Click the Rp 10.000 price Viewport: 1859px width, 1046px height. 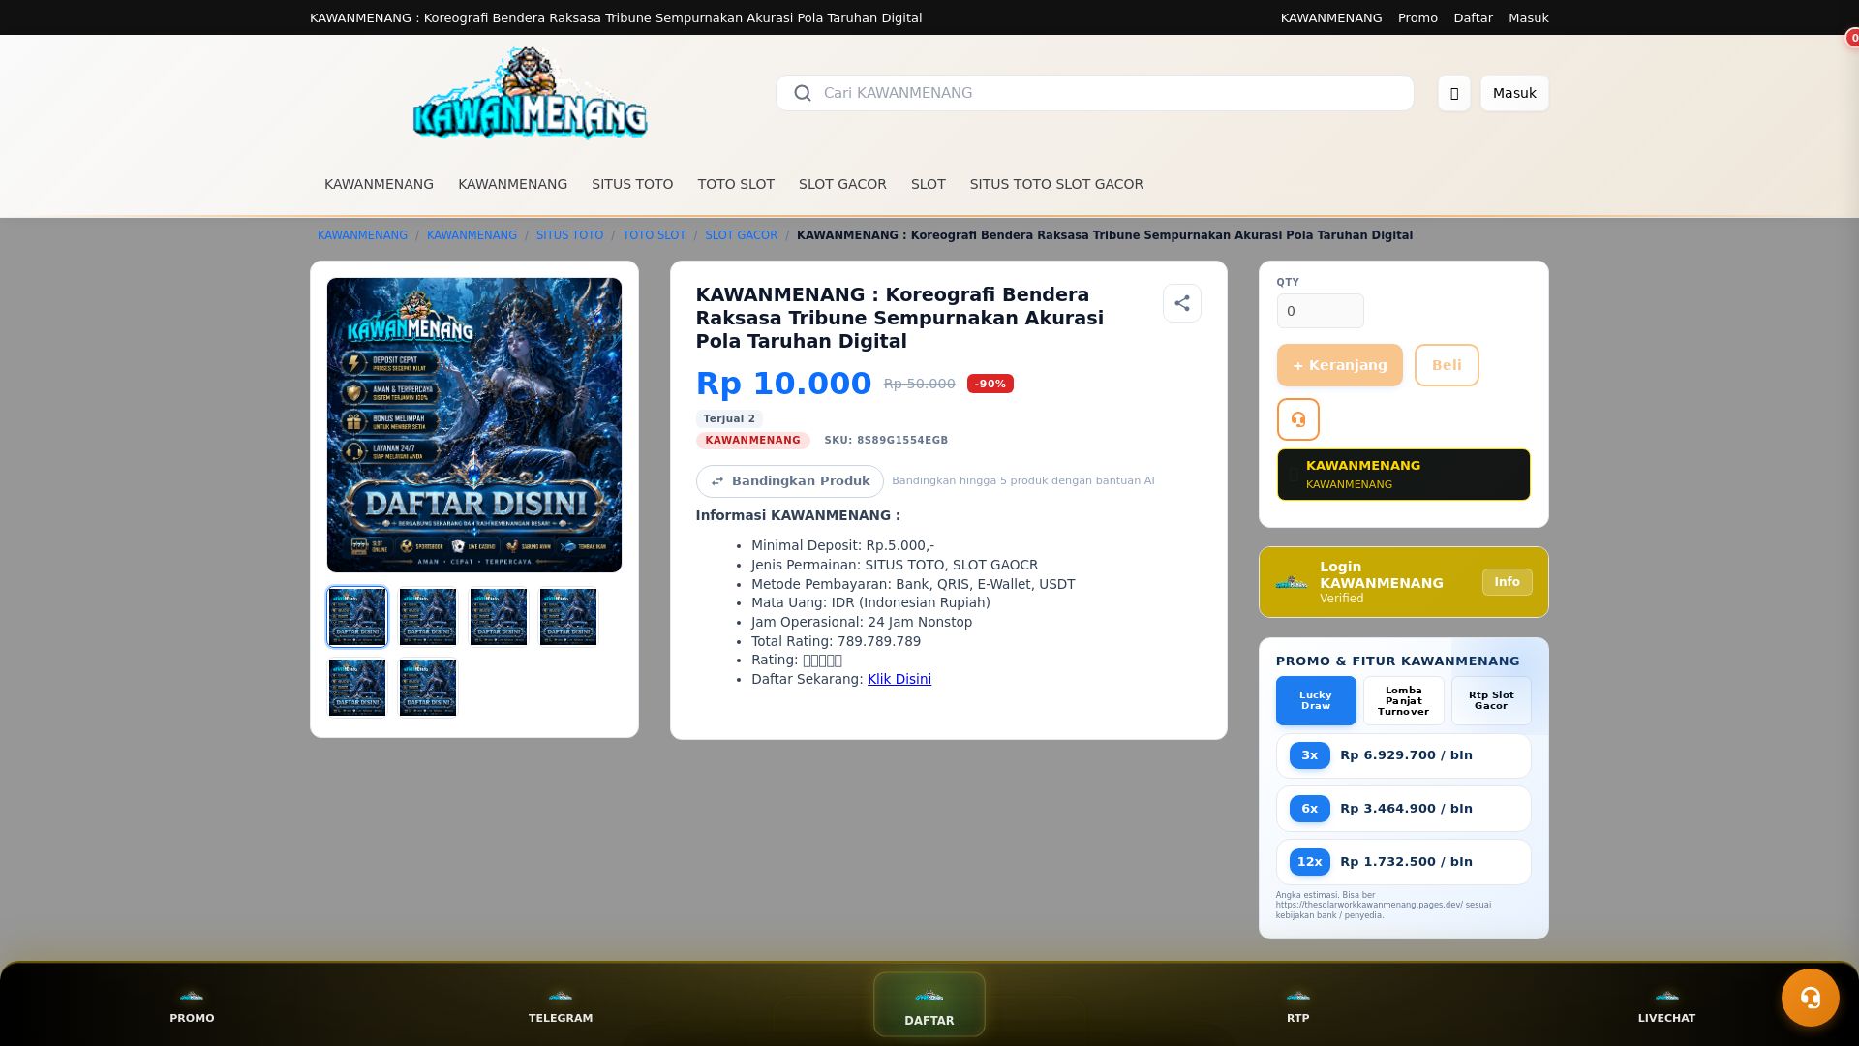[783, 384]
